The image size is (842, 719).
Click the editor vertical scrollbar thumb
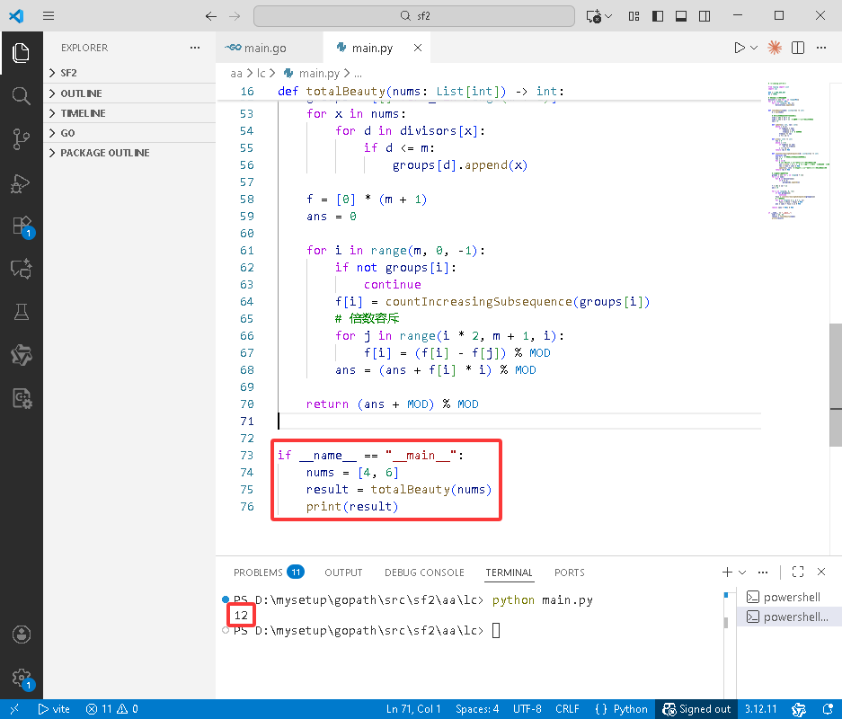836,385
